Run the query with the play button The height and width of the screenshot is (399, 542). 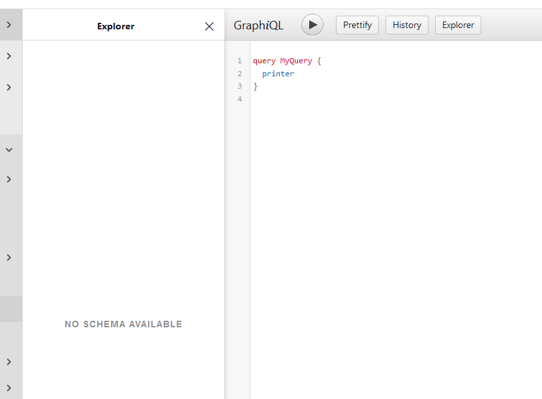[312, 25]
